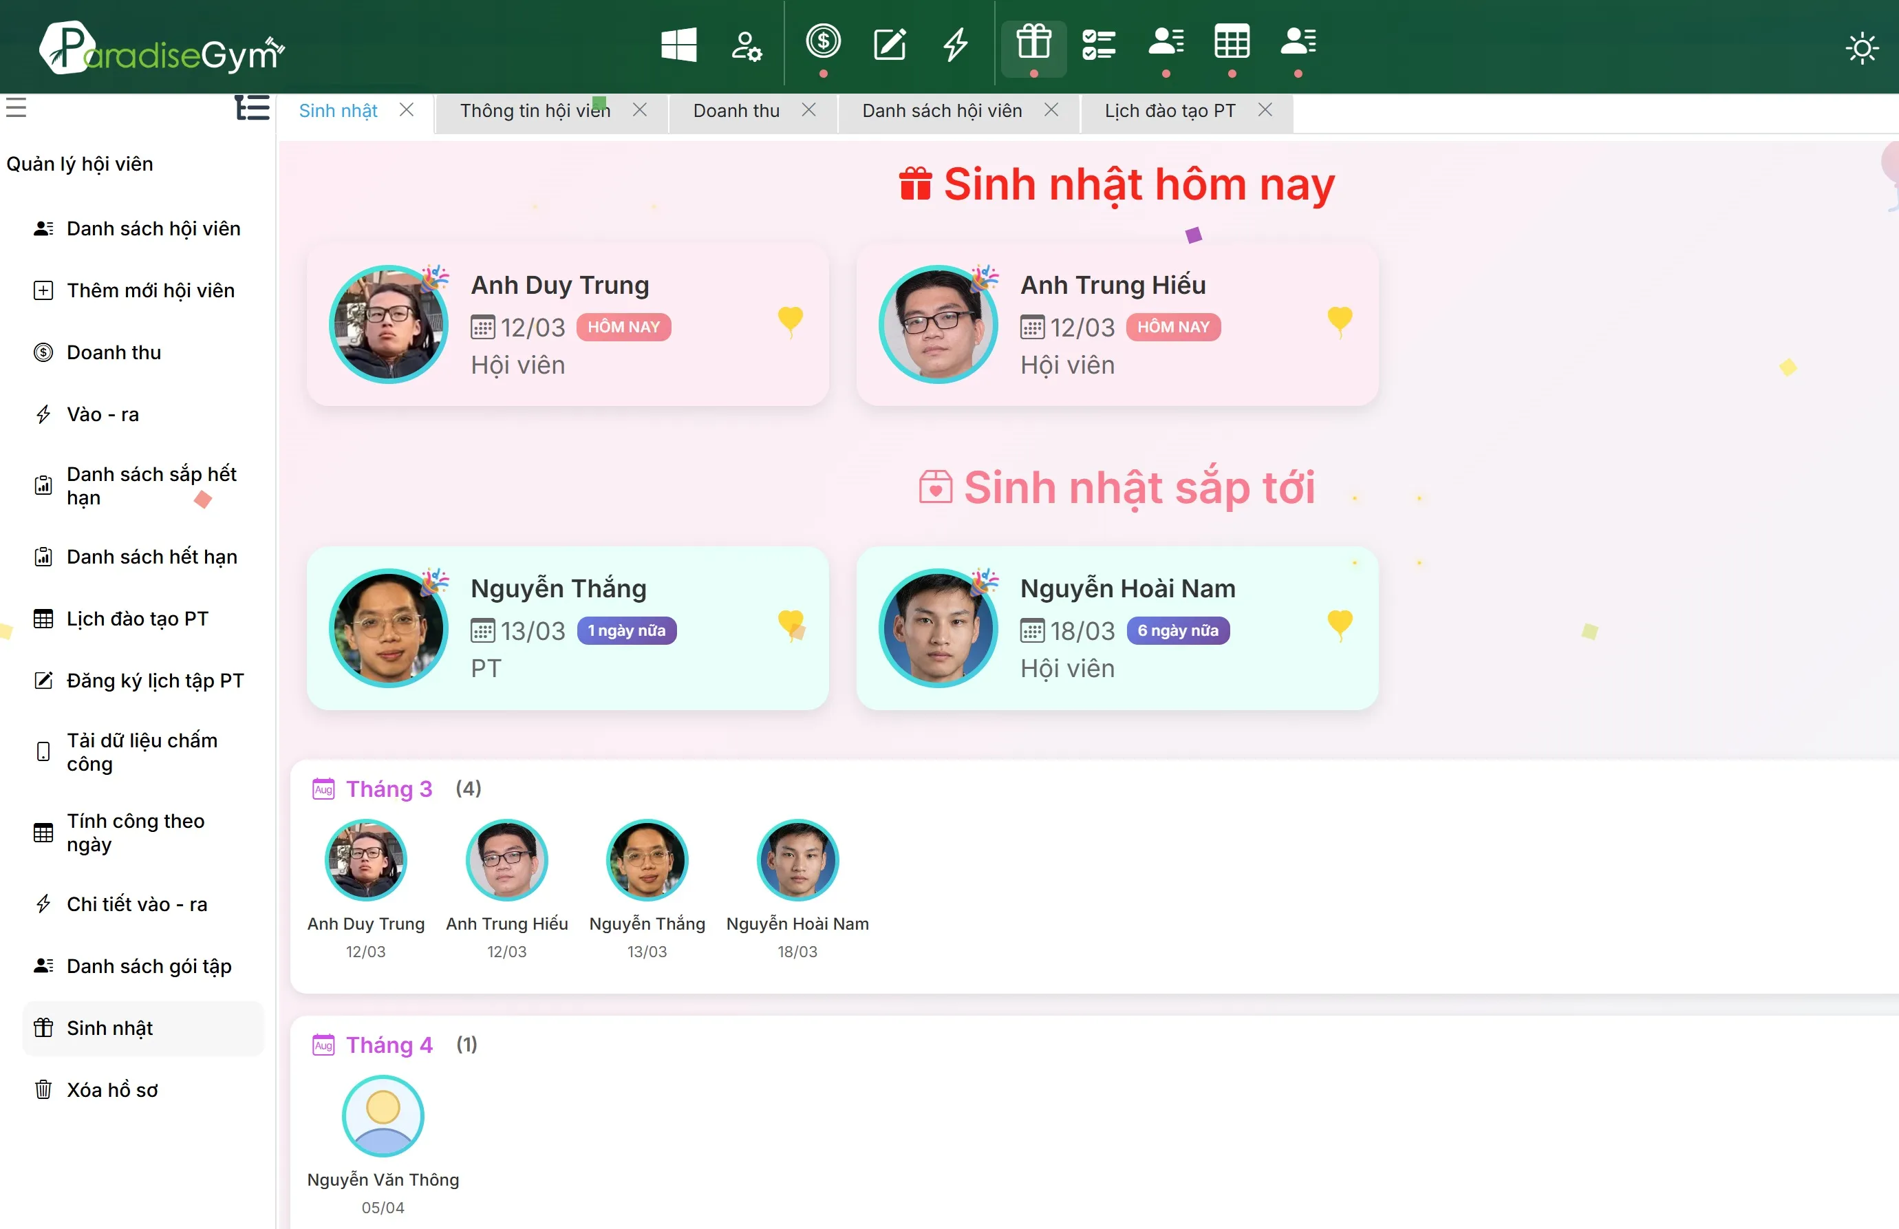This screenshot has height=1229, width=1899.
Task: Switch to the Lịch đào tạo PT tab
Action: (1170, 111)
